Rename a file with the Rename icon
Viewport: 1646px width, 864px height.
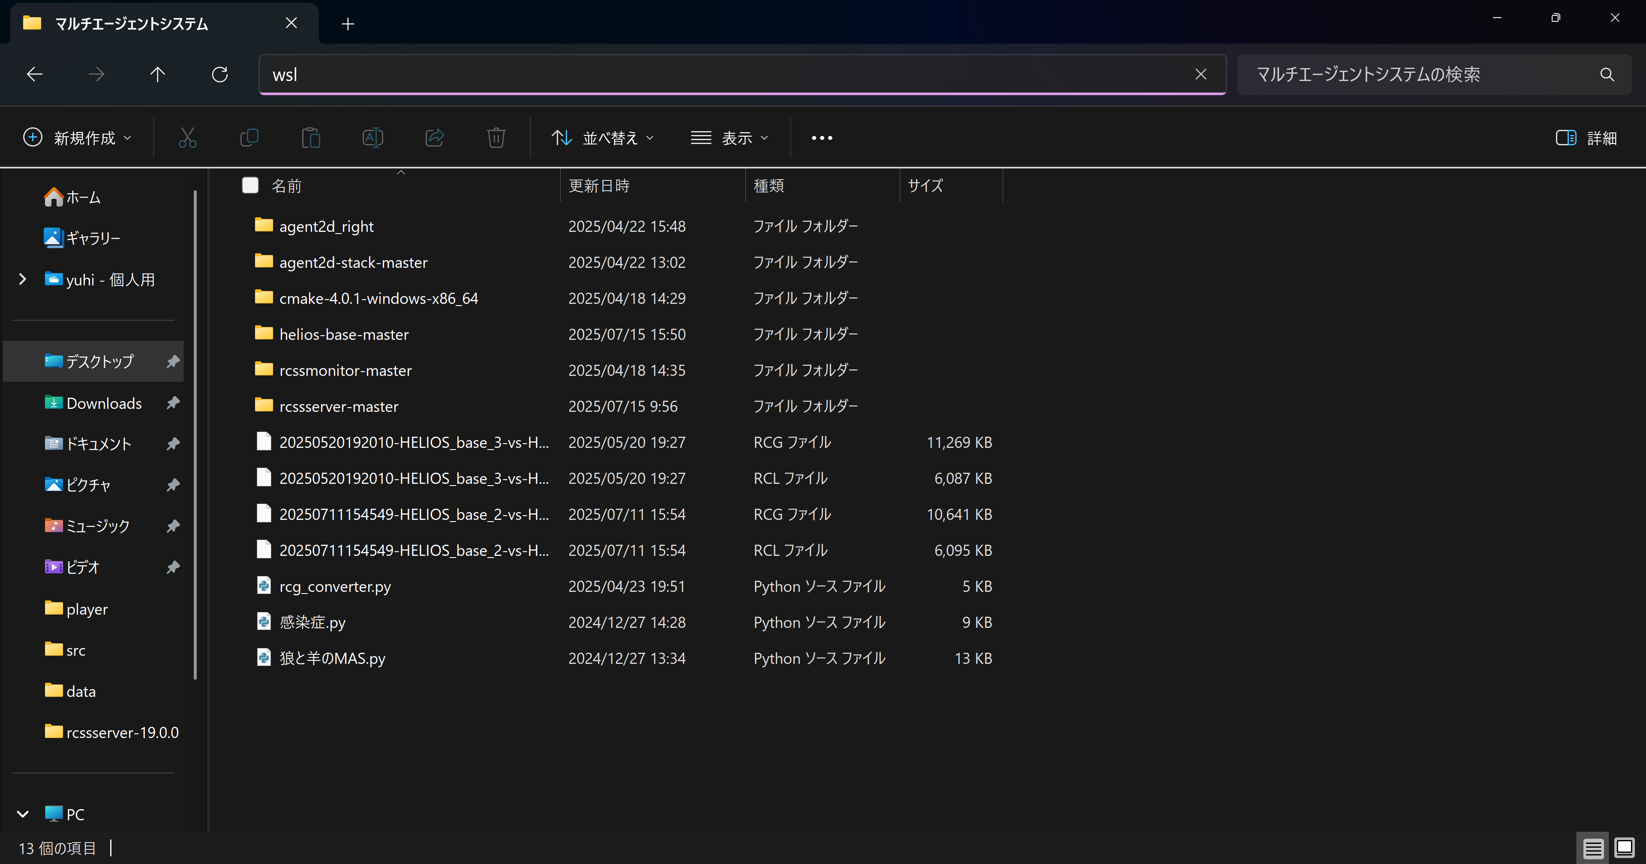pos(373,138)
